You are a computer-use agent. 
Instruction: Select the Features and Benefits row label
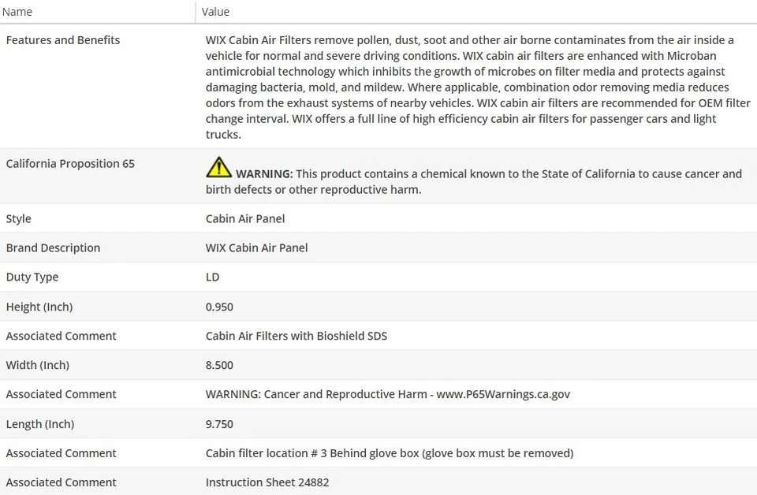[x=63, y=40]
